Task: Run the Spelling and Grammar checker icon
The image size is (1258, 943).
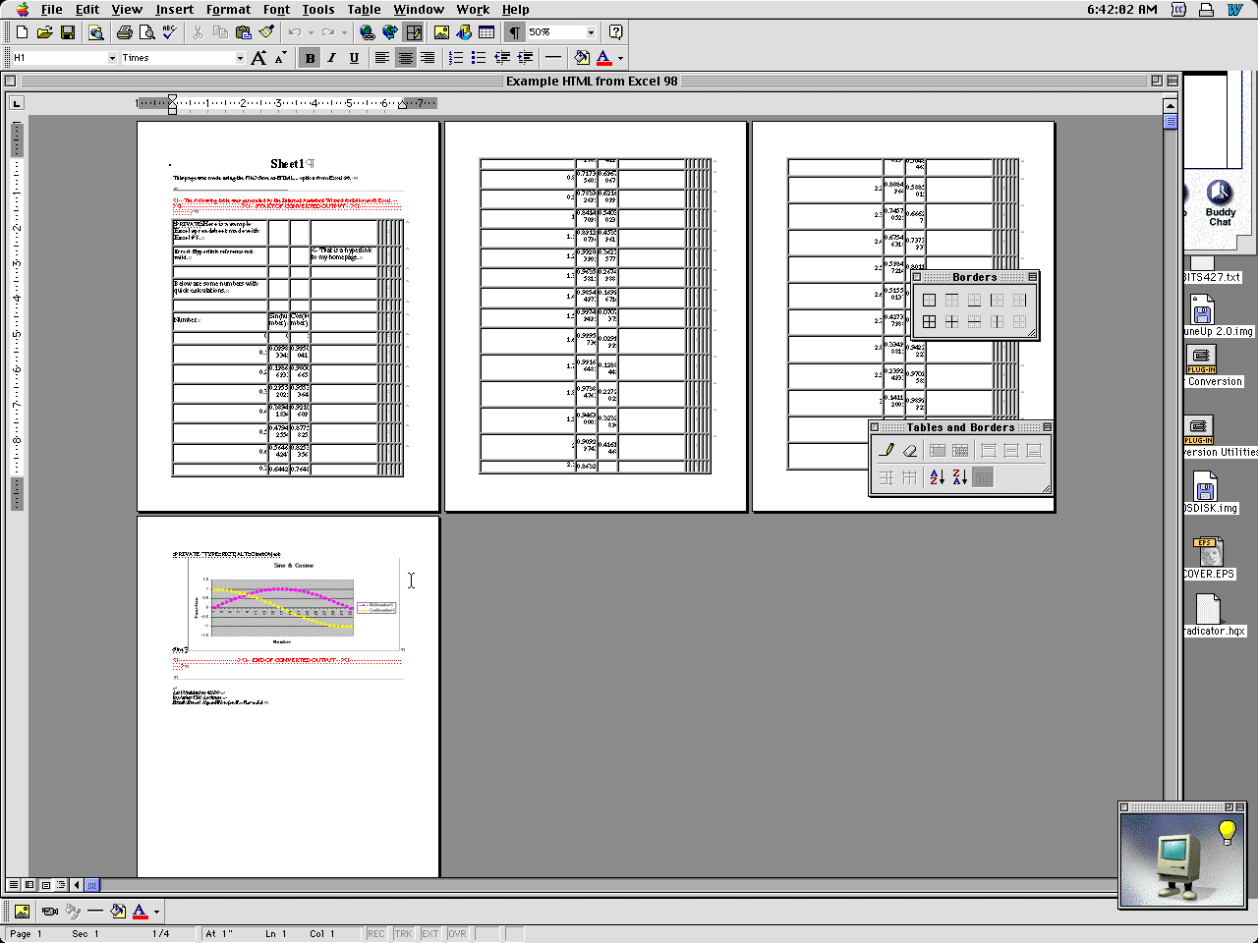Action: (167, 33)
